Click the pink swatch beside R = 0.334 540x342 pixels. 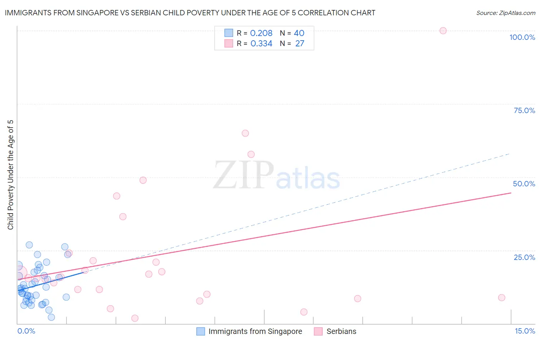coord(229,43)
